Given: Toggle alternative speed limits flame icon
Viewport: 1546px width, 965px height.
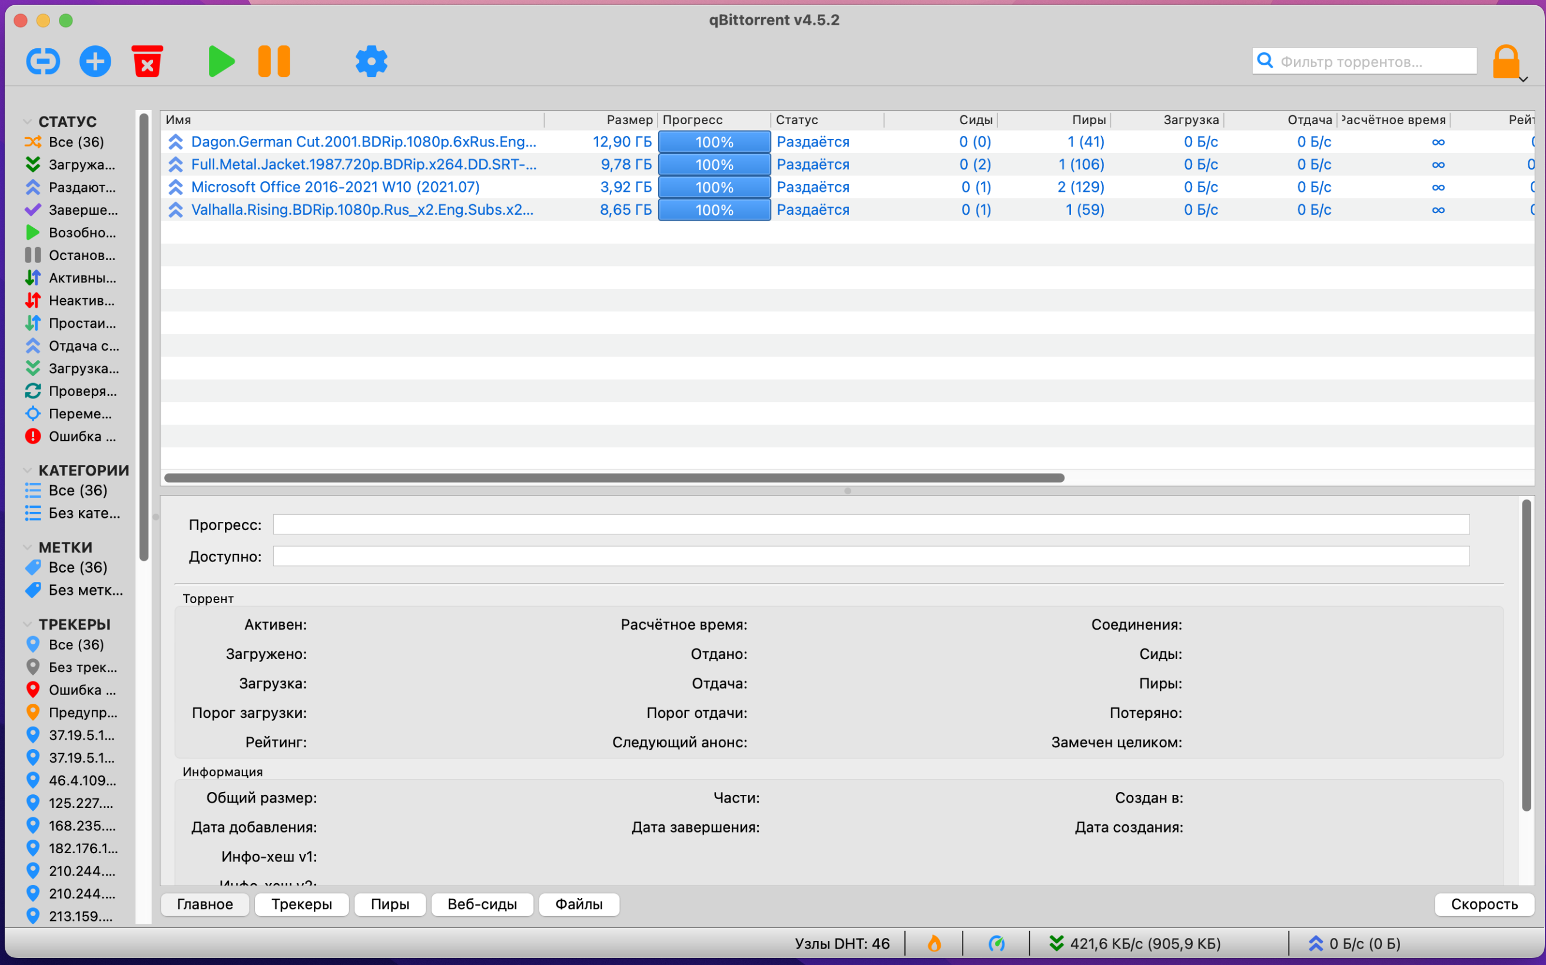Looking at the screenshot, I should [x=934, y=943].
